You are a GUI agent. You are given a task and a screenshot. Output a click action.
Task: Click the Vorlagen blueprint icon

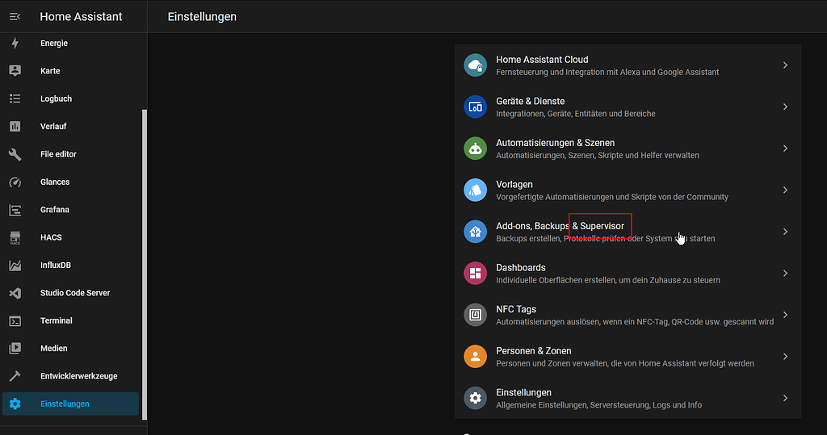pyautogui.click(x=475, y=190)
